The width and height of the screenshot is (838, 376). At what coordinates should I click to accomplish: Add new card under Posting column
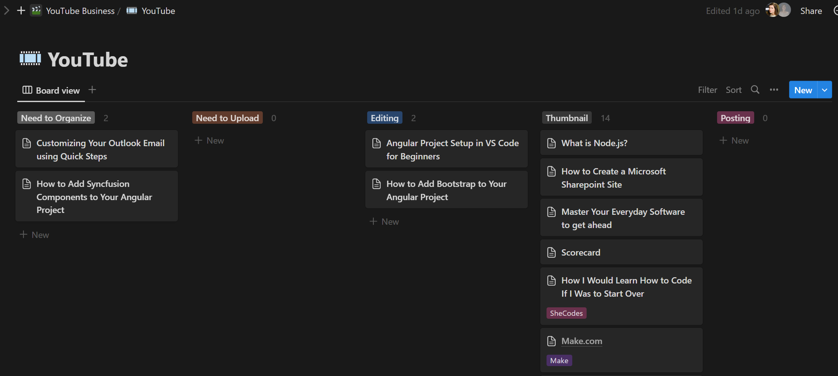(x=734, y=141)
